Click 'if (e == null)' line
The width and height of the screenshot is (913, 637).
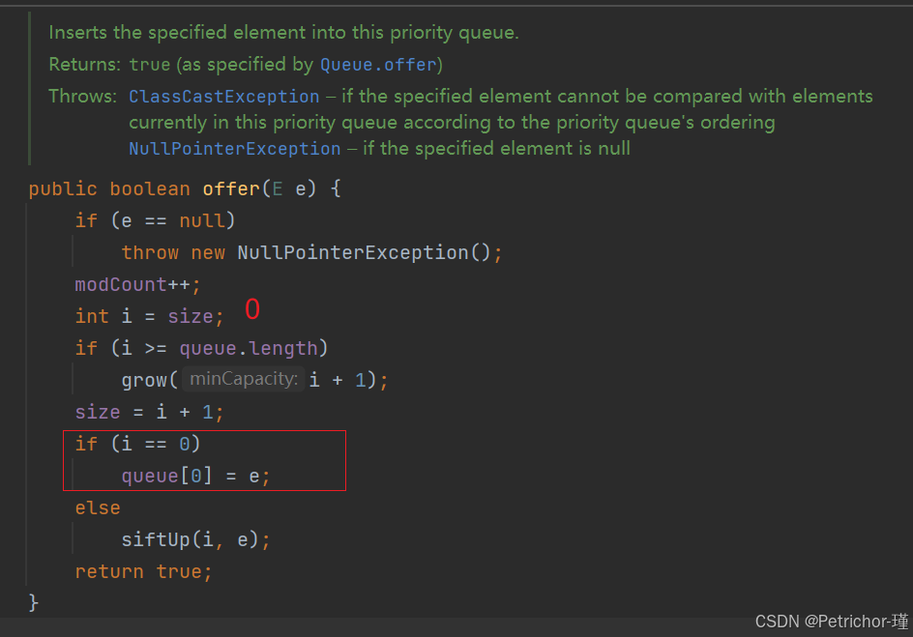tap(155, 221)
